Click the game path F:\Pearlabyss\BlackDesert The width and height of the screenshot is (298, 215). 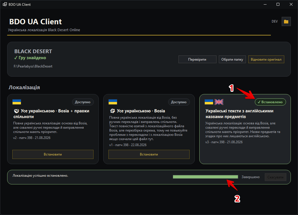pos(33,66)
